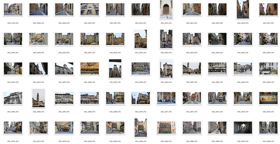Viewport: 280px width, 144px height.
Task: Click the DSC_4858.JPG file name
Action: pos(141,82)
